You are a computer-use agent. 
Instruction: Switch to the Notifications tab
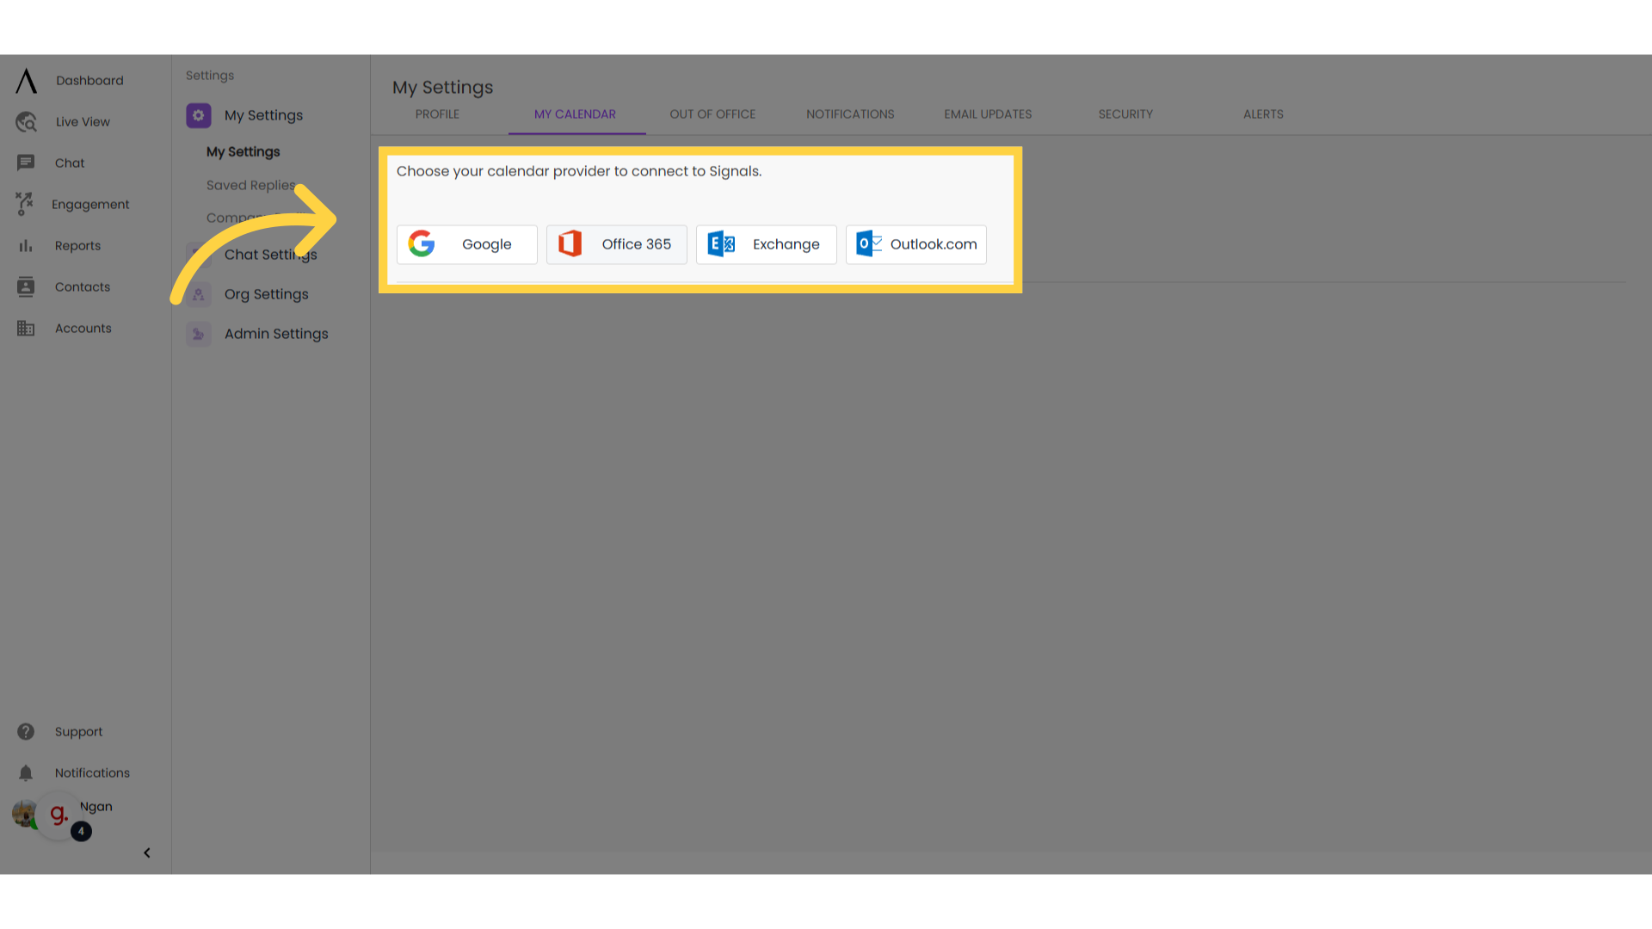tap(850, 114)
